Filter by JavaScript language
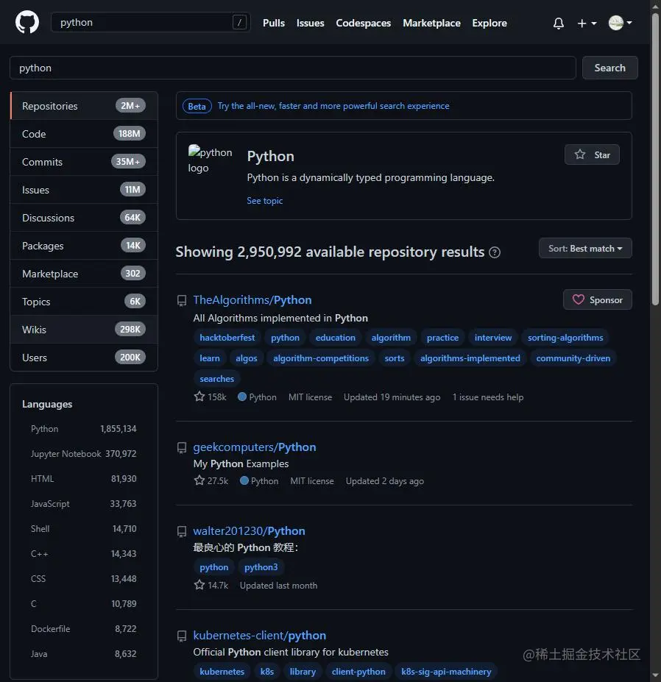Image resolution: width=661 pixels, height=682 pixels. pyautogui.click(x=84, y=504)
